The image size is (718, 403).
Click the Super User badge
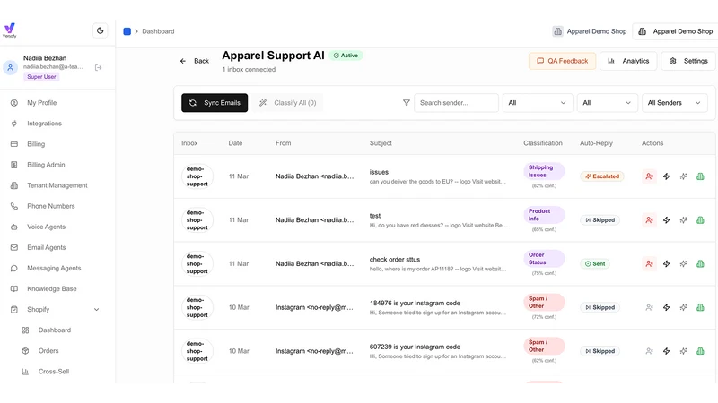coord(41,77)
